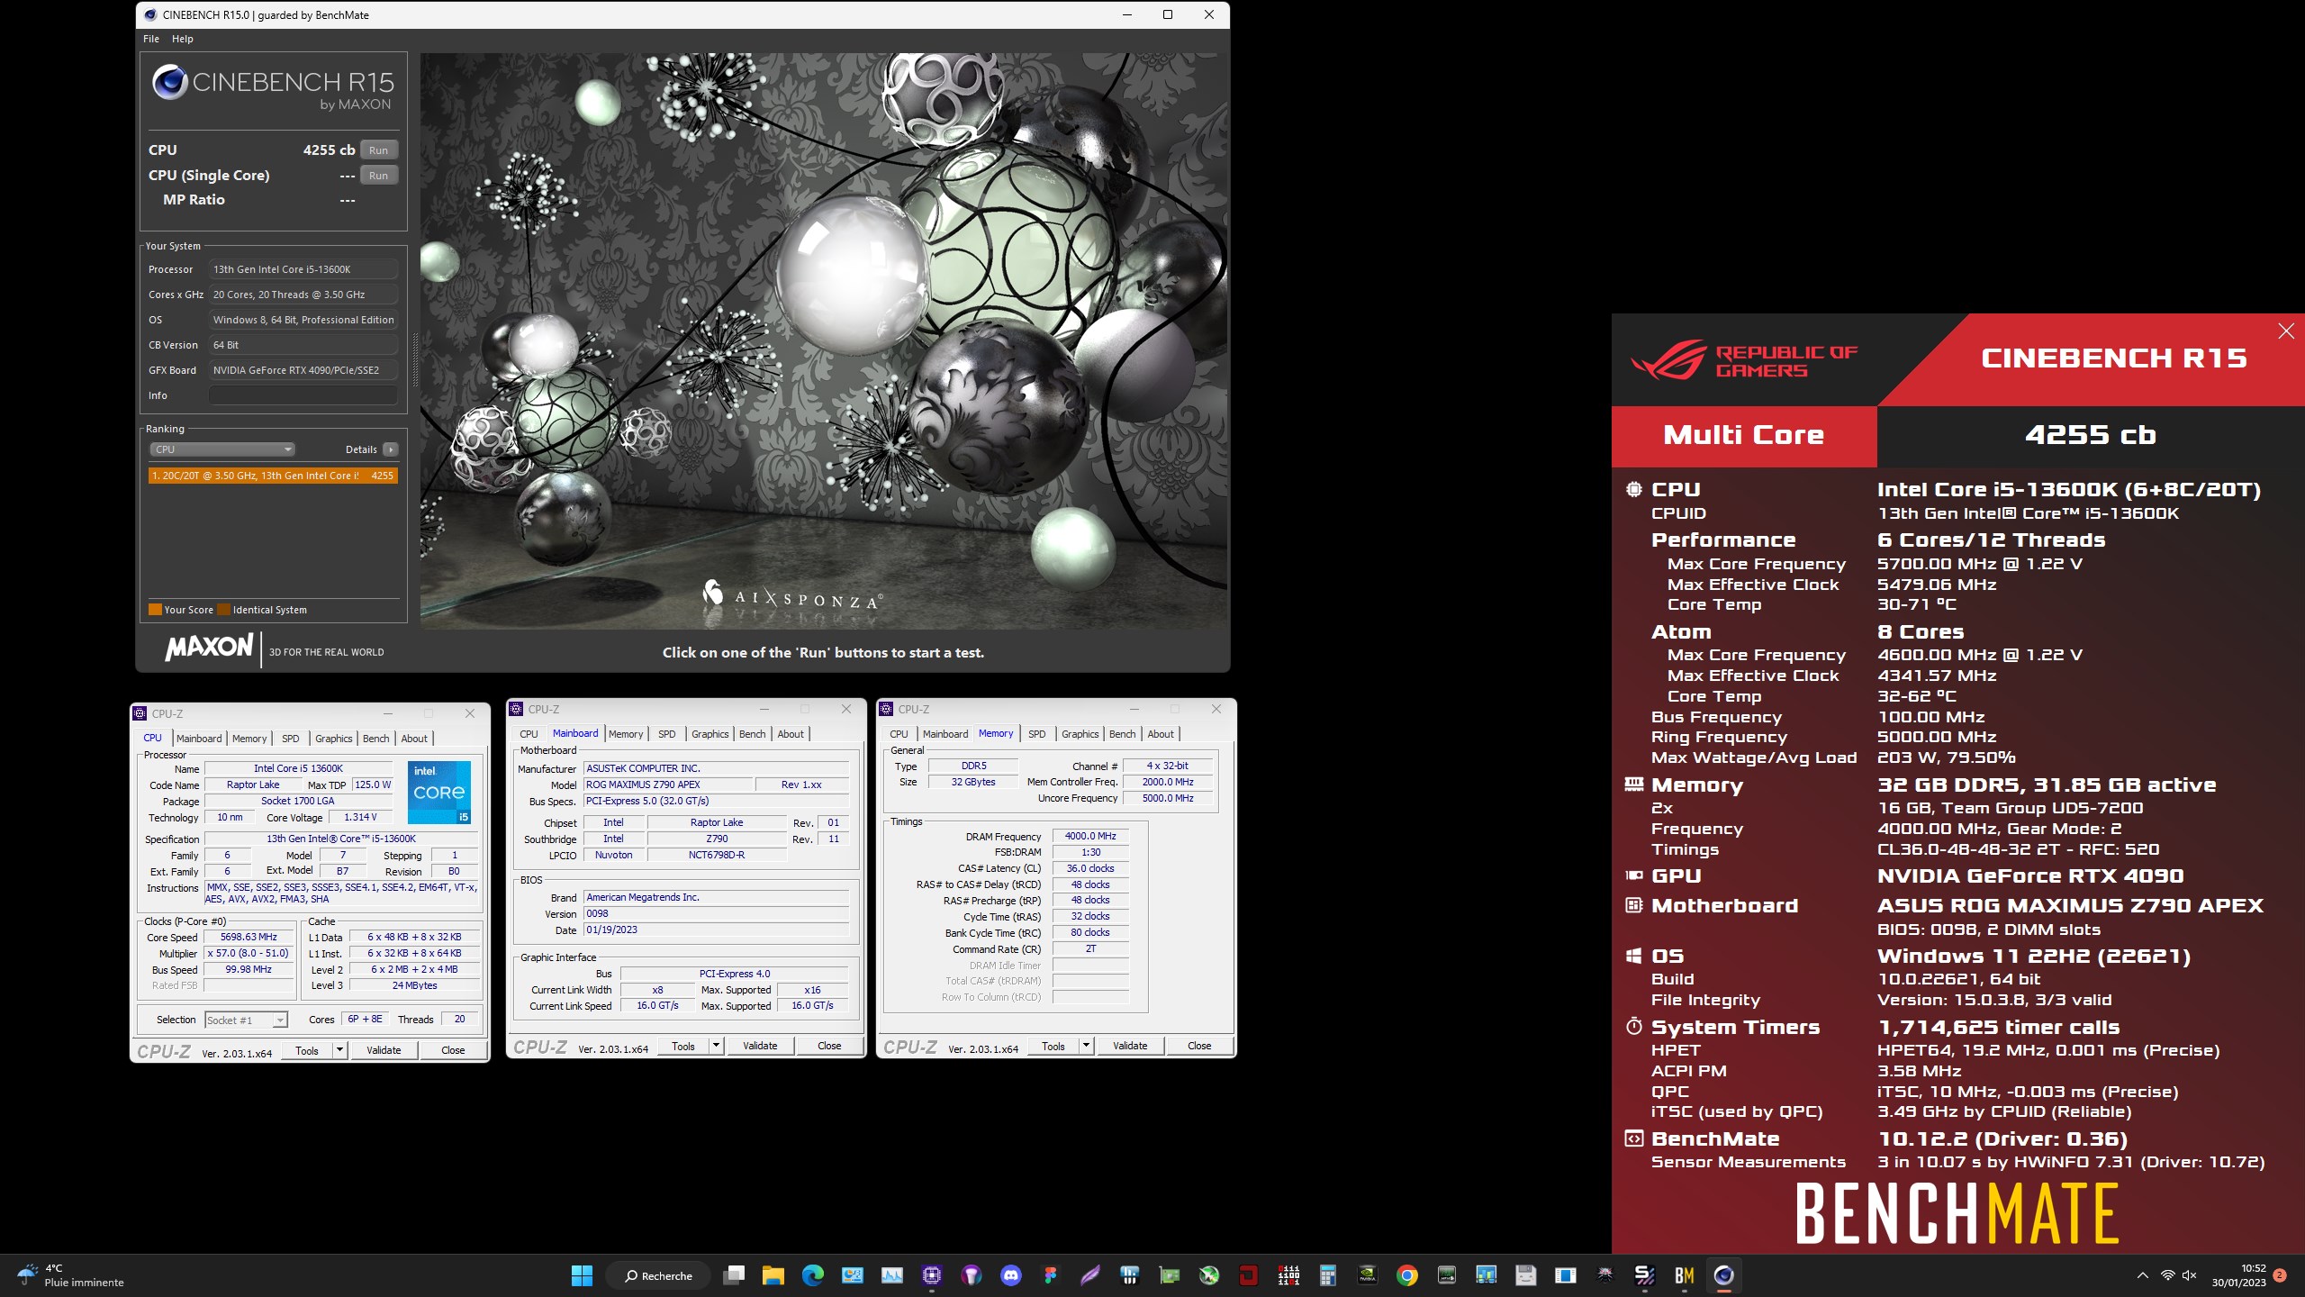Expand ranking Details arrow
This screenshot has height=1297, width=2305.
point(391,449)
